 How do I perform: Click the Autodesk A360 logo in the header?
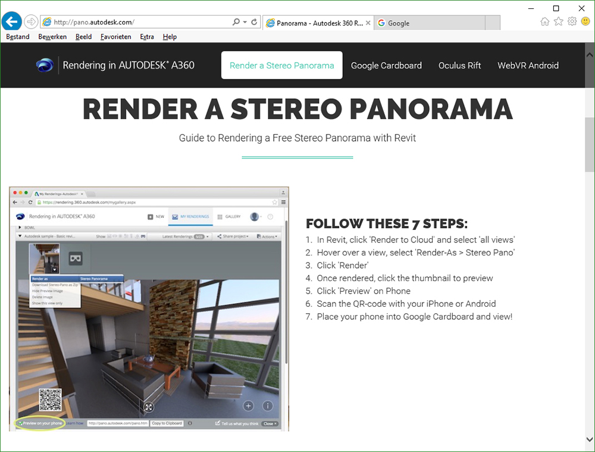point(45,66)
